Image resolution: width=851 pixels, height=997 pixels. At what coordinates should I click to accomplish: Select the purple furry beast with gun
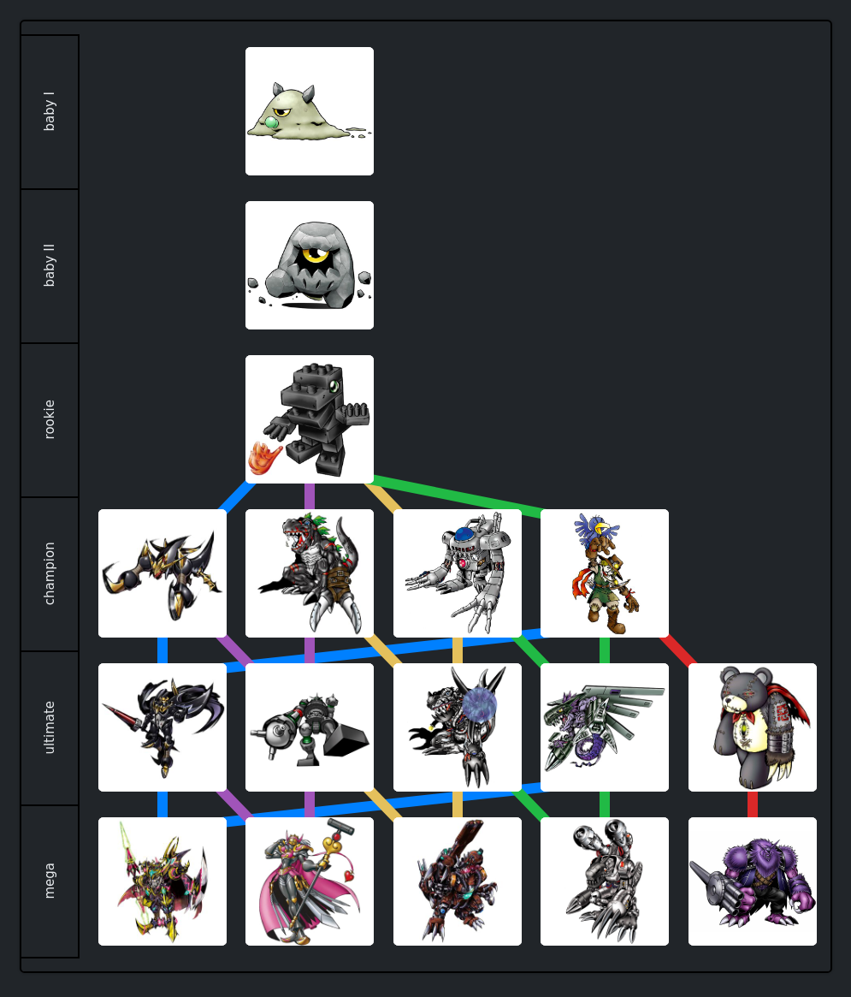[x=753, y=881]
